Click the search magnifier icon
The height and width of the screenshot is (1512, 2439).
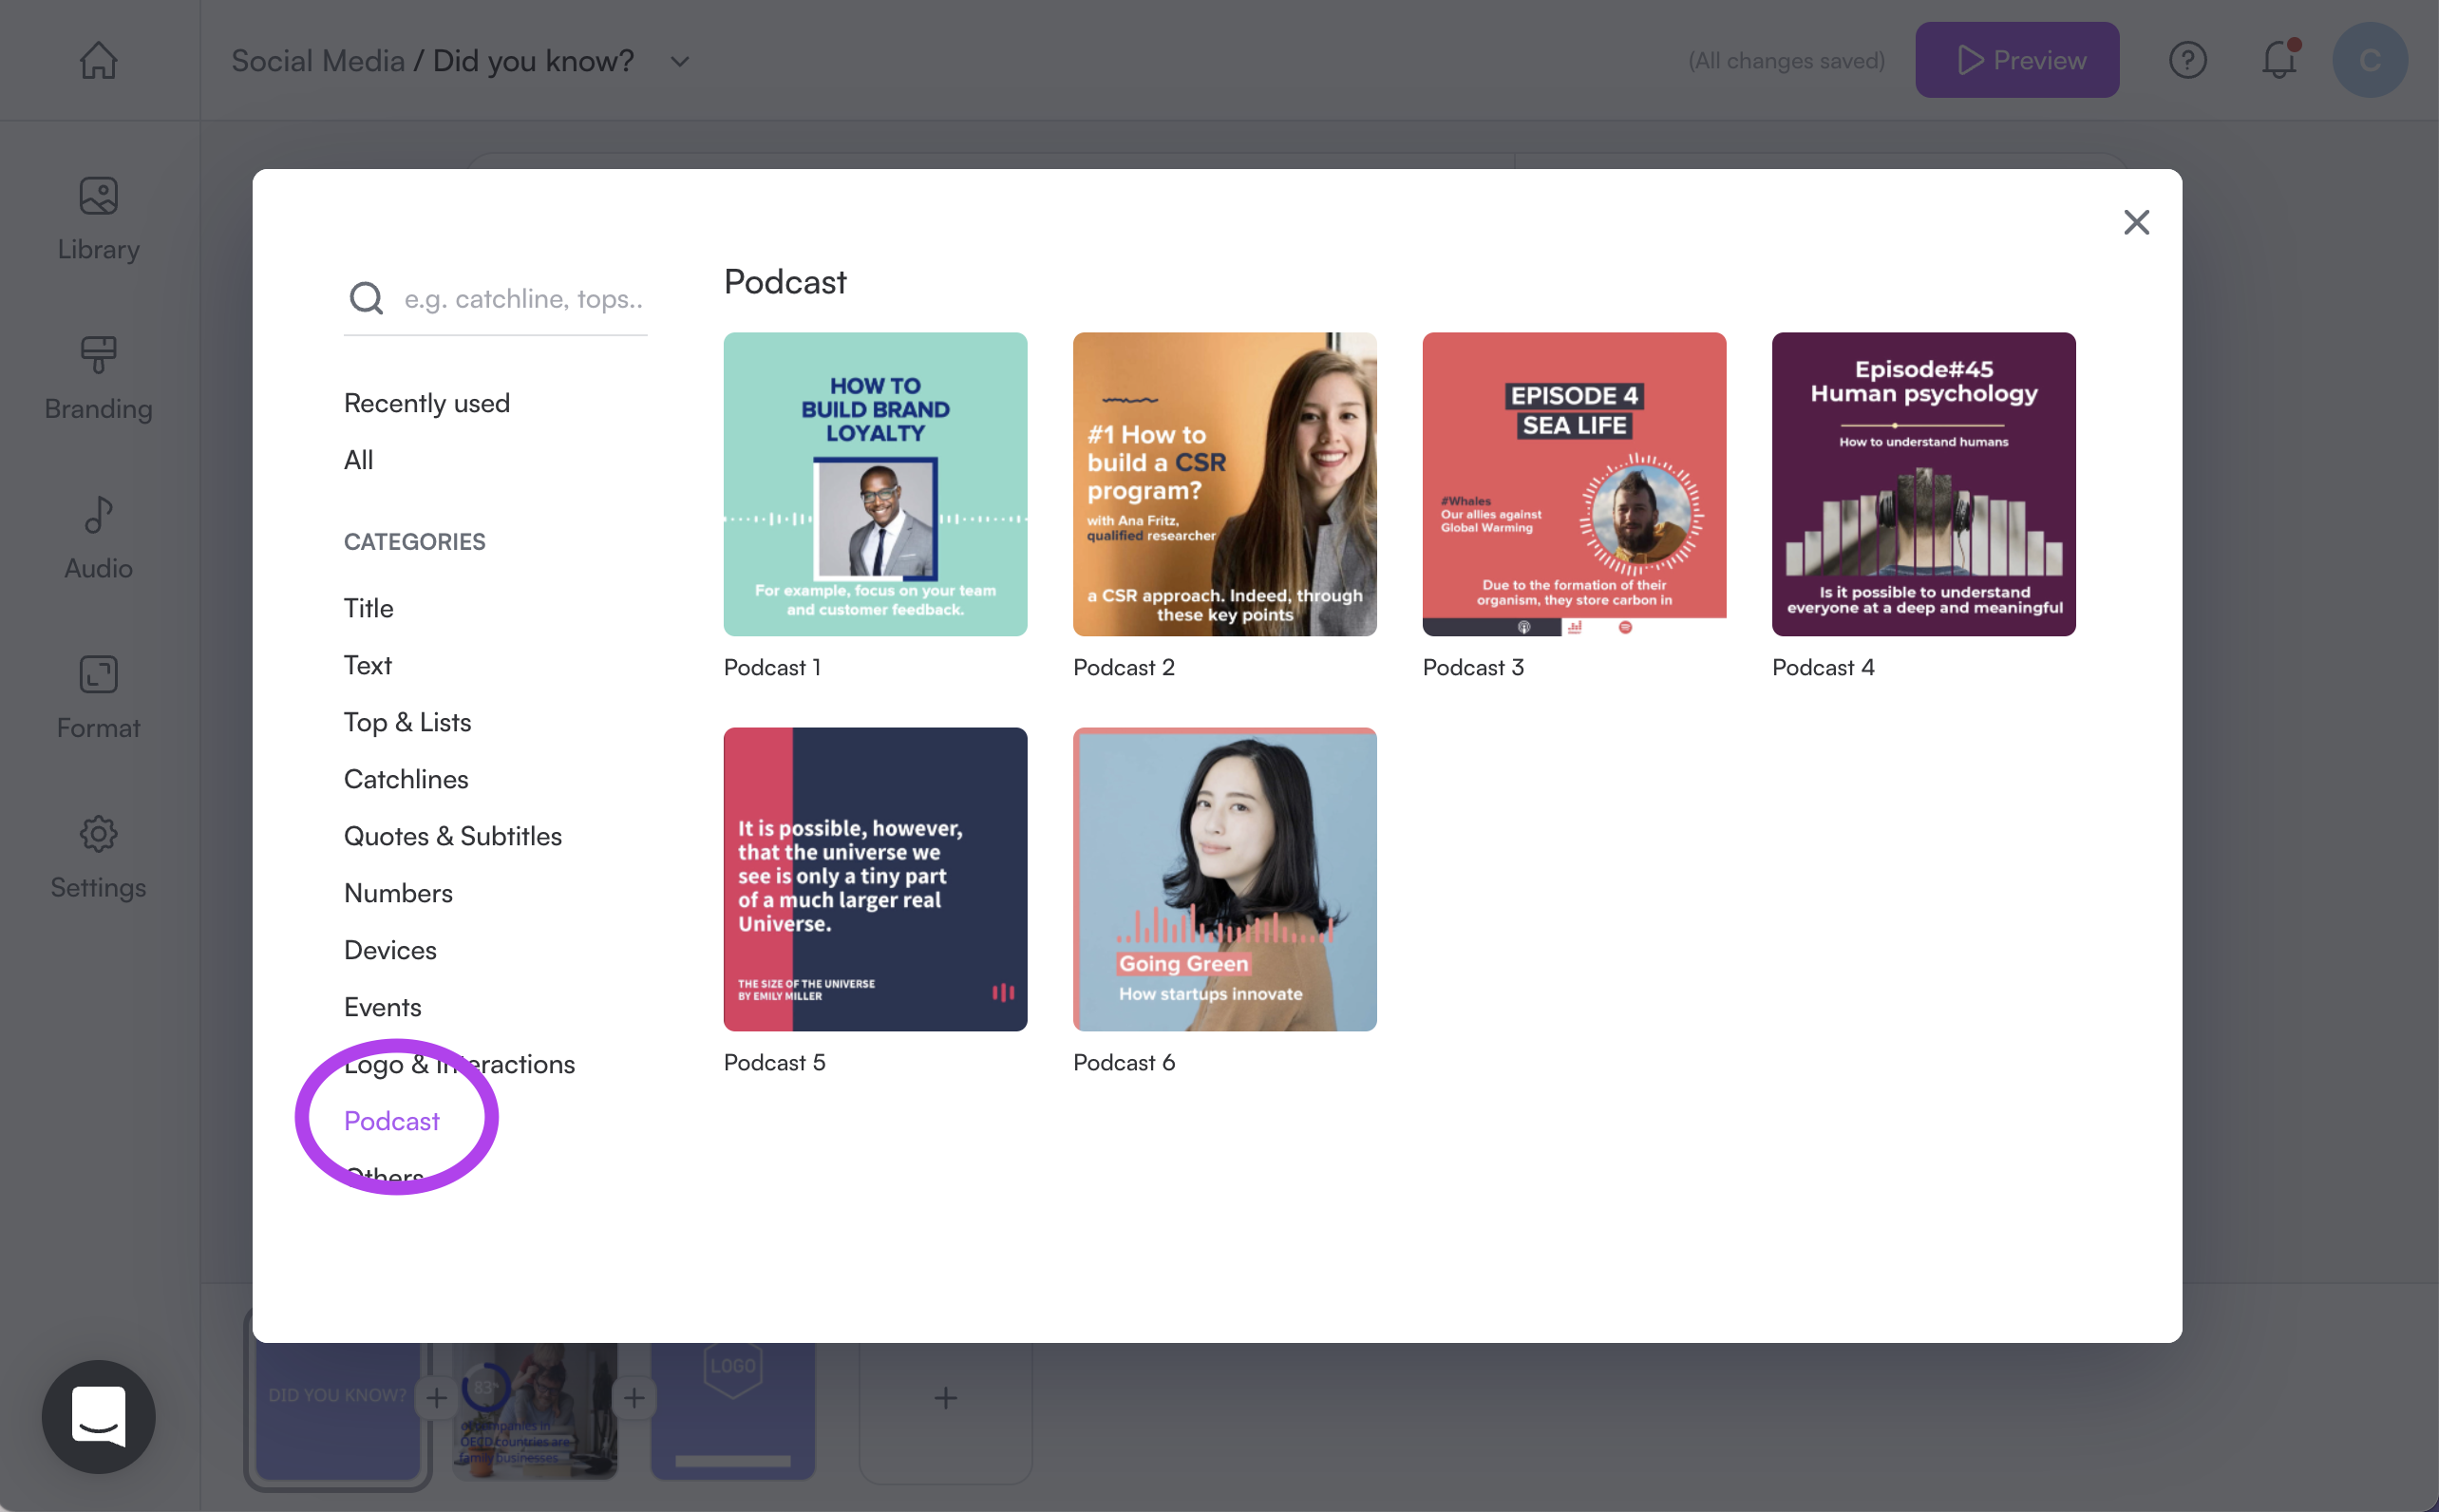pos(366,298)
